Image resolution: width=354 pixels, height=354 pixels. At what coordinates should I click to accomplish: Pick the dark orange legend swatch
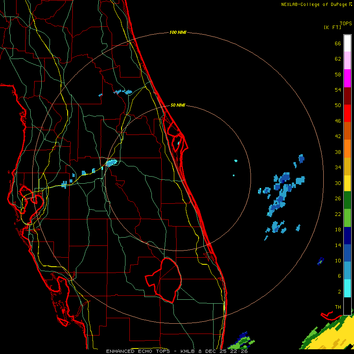point(347,131)
